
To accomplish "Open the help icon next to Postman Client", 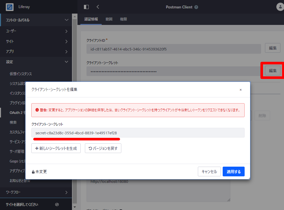I will coord(196,6).
